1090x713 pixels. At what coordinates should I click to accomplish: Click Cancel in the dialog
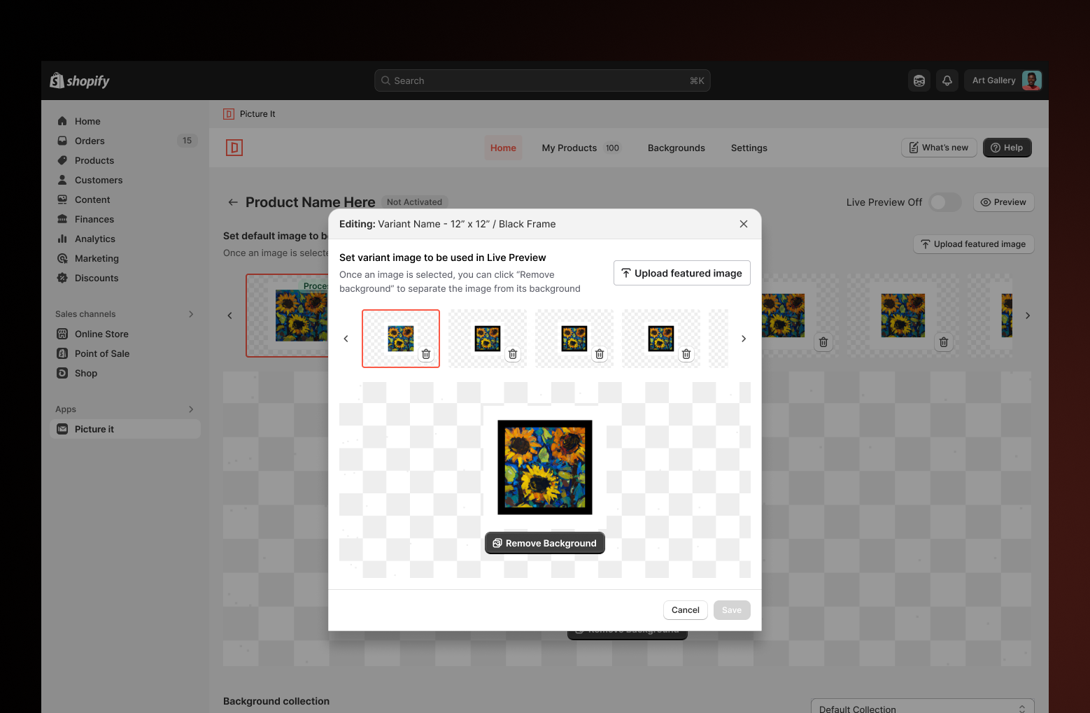(x=686, y=610)
